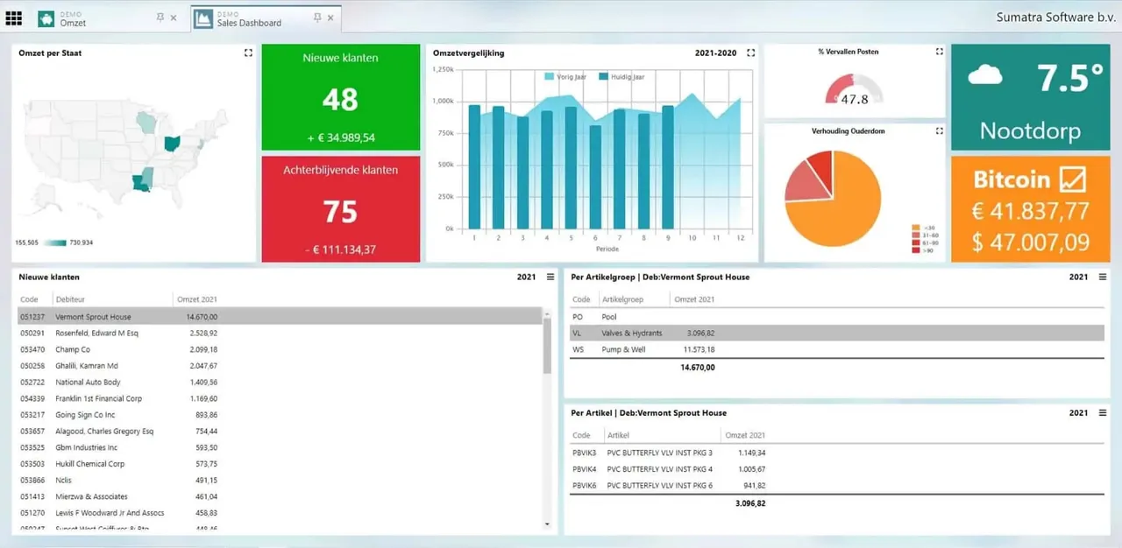Screen dimensions: 1122x548
Task: Open the green Nieuwe klanten tile
Action: pos(340,97)
